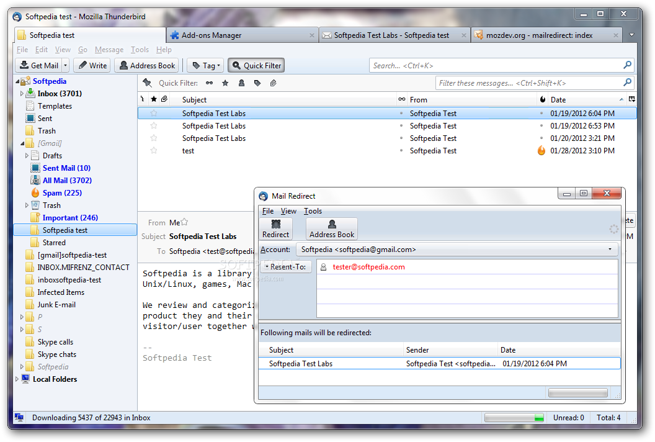This screenshot has width=655, height=442.
Task: Filter messages with attachments in Quick Filter bar
Action: click(x=273, y=83)
